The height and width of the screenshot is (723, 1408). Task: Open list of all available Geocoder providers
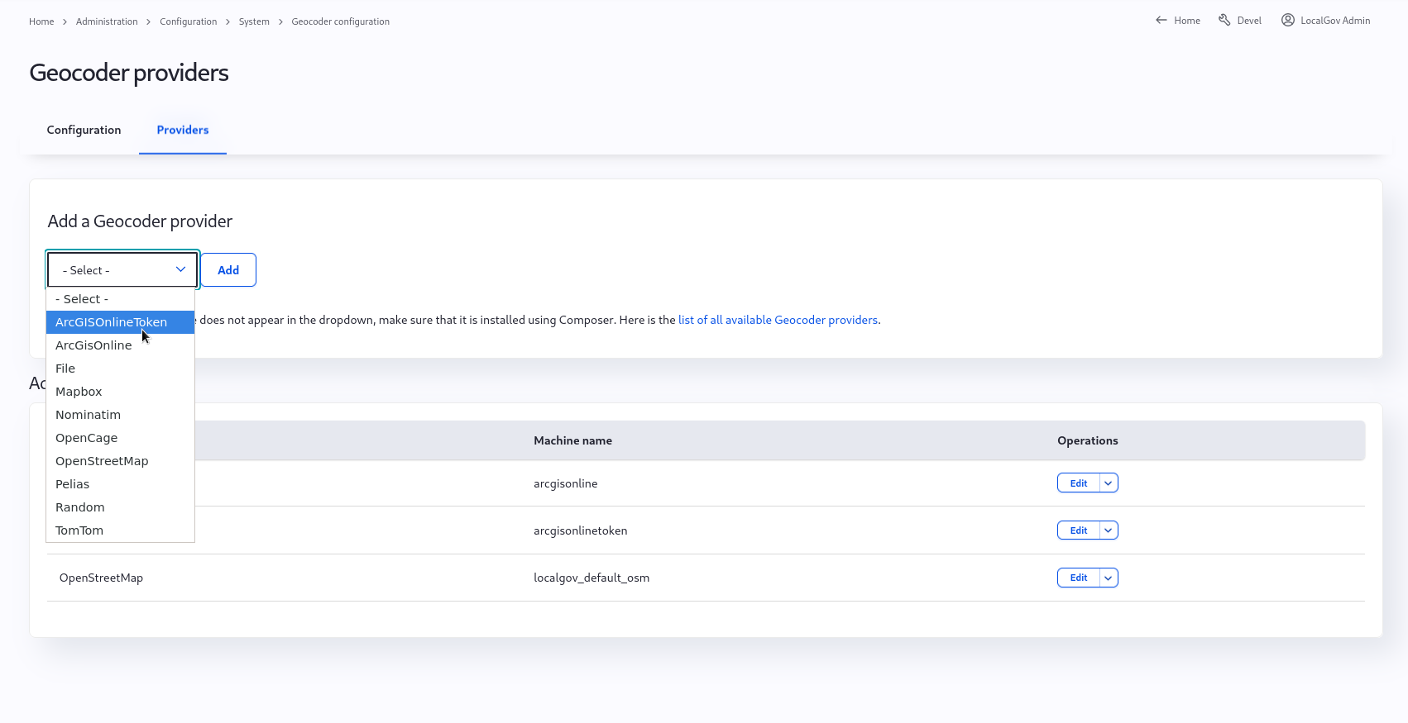tap(778, 320)
